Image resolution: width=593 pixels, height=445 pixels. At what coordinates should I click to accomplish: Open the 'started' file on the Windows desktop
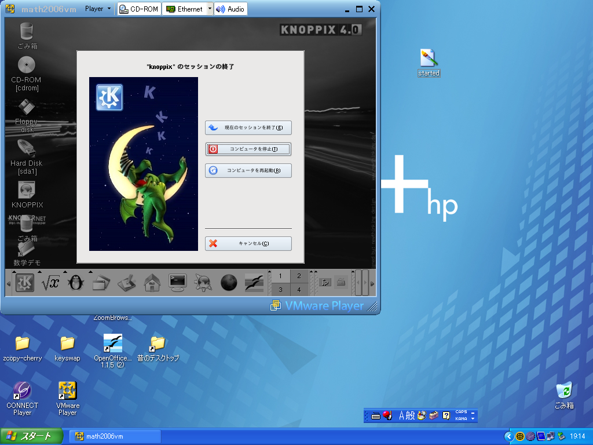[x=429, y=63]
